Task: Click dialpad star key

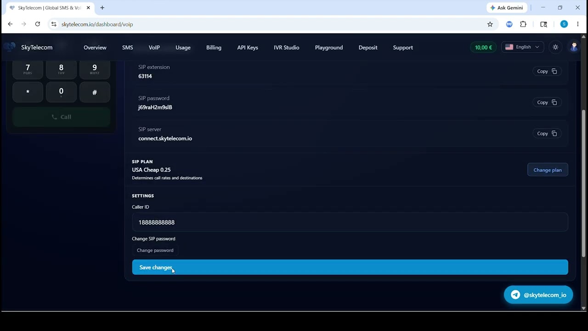Action: (x=28, y=92)
